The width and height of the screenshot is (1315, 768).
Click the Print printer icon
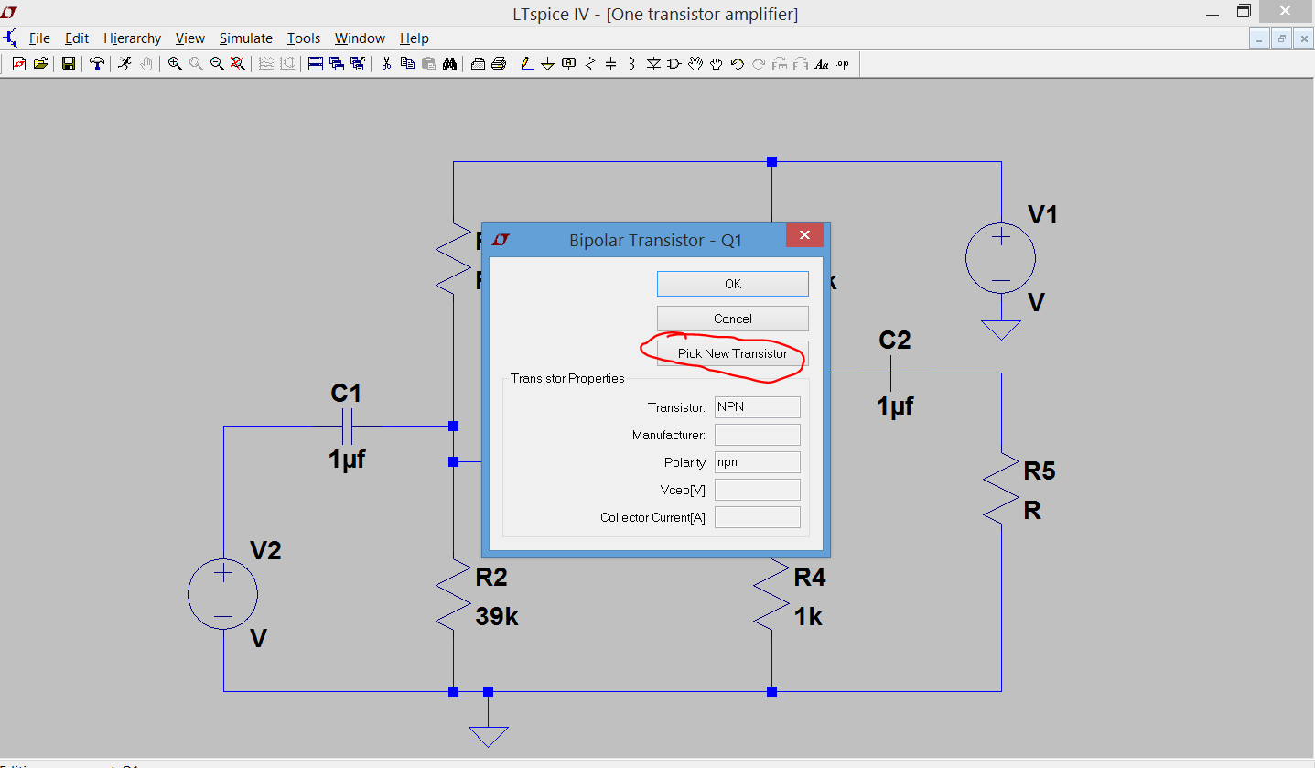499,64
